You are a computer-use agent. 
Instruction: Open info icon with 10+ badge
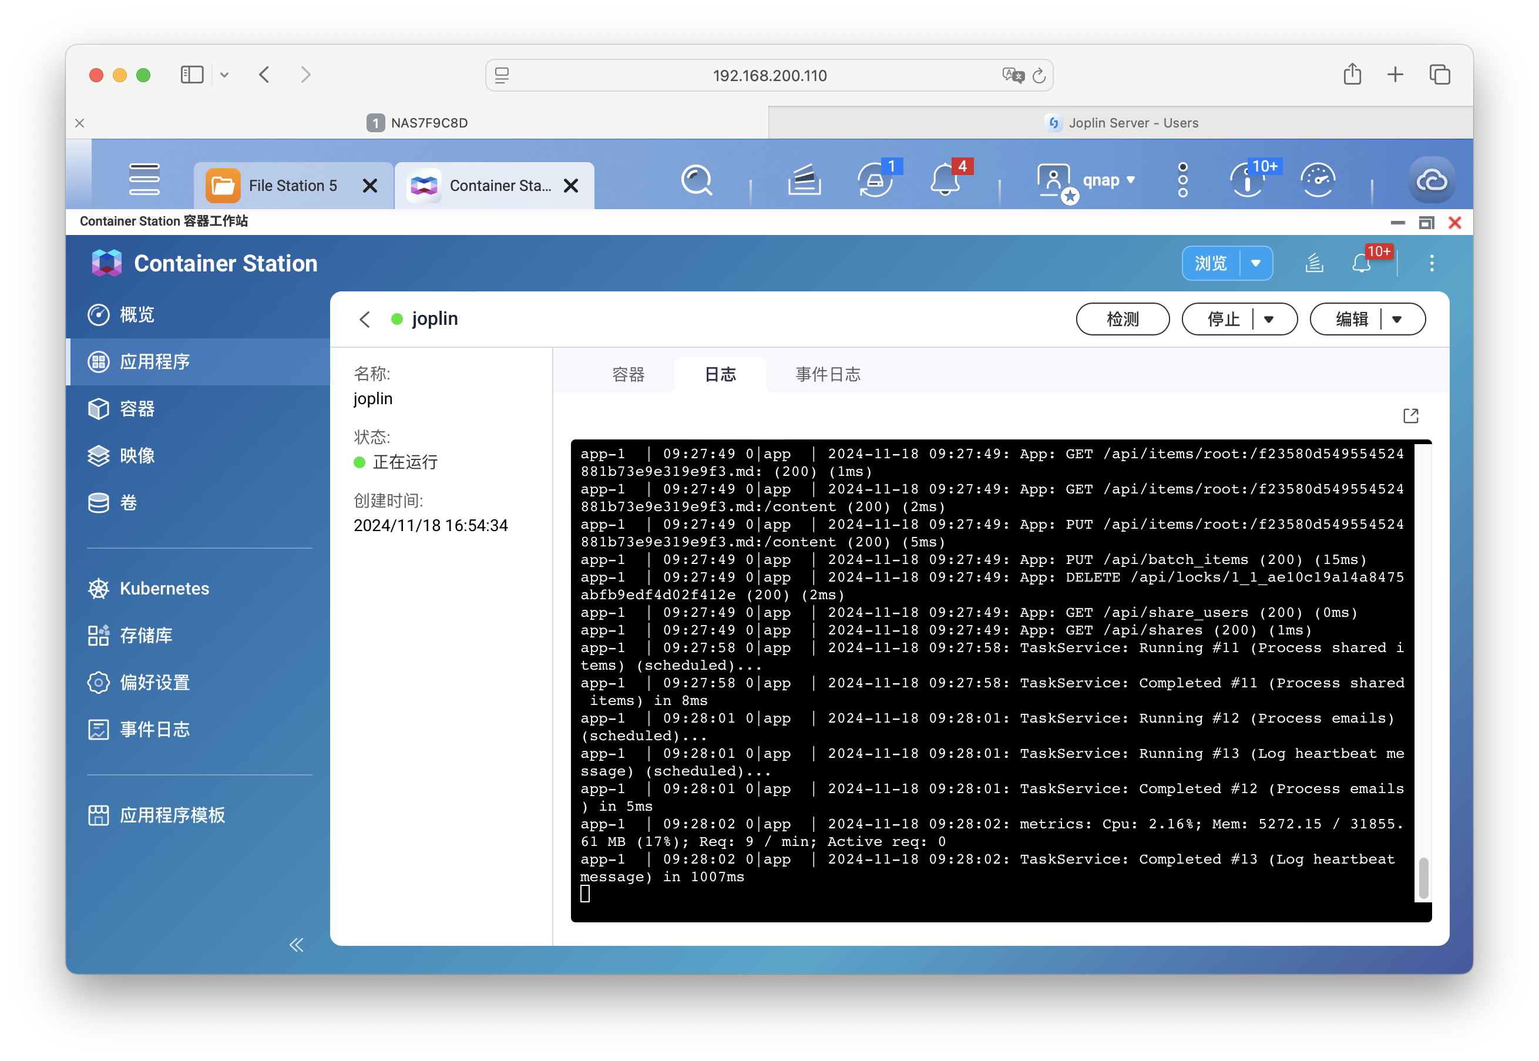coord(1248,180)
